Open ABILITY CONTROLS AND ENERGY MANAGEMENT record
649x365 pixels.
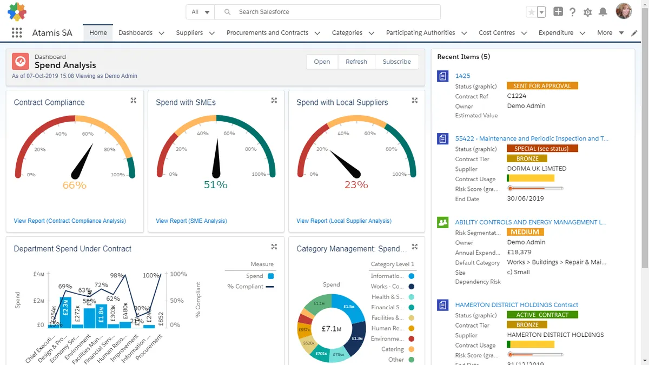click(x=531, y=222)
